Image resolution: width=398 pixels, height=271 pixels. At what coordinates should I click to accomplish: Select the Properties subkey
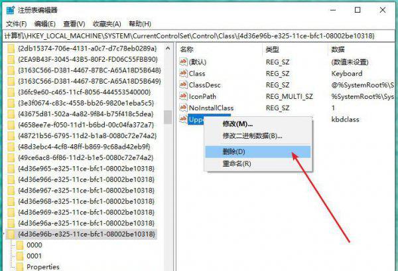[43, 266]
